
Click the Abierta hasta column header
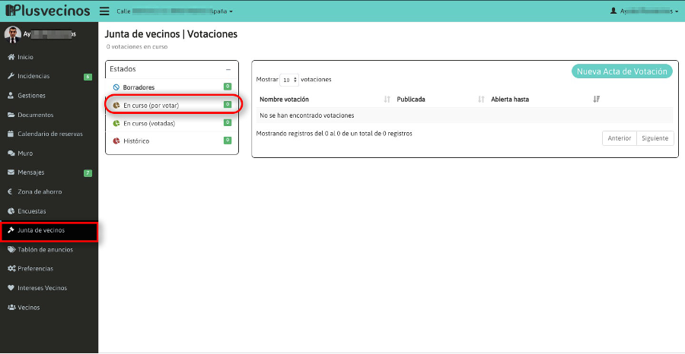(510, 100)
